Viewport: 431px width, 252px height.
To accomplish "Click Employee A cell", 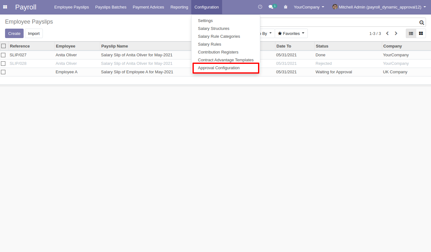I will click(77, 72).
